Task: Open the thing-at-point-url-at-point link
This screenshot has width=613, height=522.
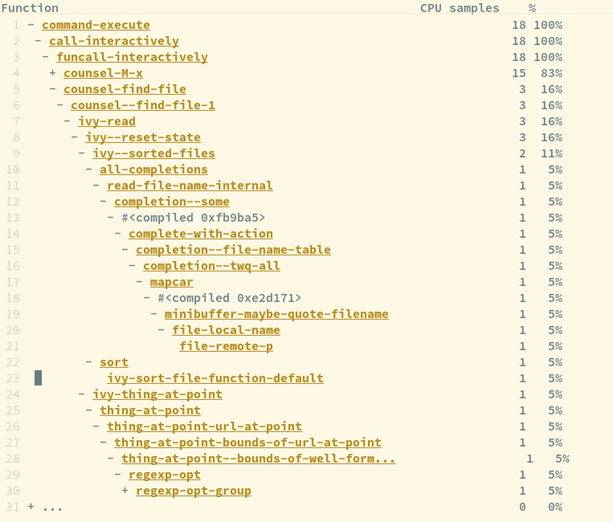Action: click(x=204, y=426)
